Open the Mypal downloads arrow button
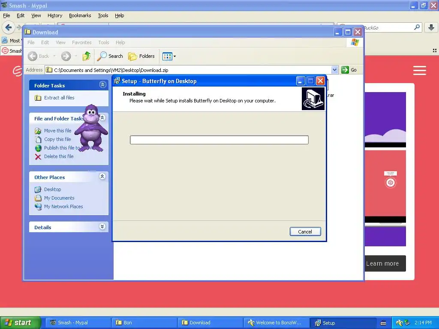Image resolution: width=439 pixels, height=329 pixels. [431, 27]
